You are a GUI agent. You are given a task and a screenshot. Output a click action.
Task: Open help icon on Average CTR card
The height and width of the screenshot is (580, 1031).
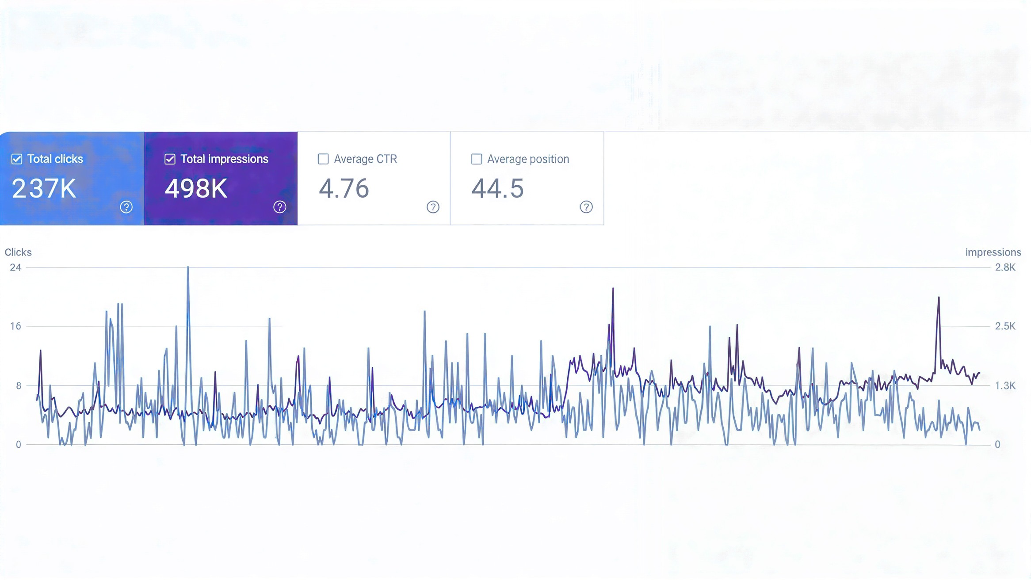(433, 207)
